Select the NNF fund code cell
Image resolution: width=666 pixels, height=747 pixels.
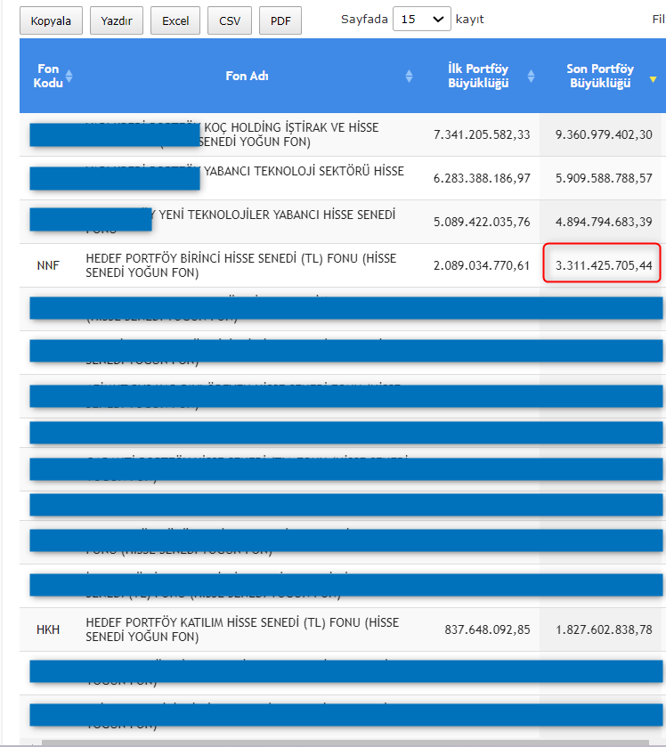point(48,265)
